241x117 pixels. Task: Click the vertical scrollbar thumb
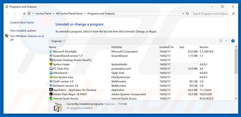point(236,61)
